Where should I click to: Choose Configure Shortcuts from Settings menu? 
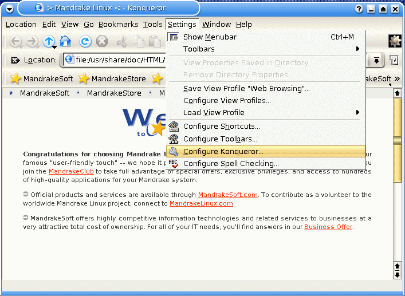221,127
